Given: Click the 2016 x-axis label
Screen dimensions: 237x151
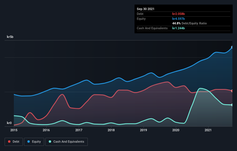Looking at the screenshot, I should (46, 130).
